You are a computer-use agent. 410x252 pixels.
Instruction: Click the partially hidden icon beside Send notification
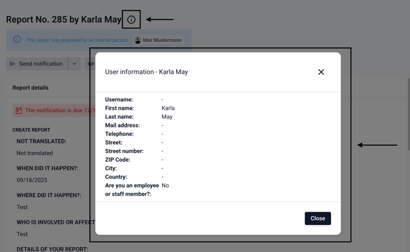(91, 64)
